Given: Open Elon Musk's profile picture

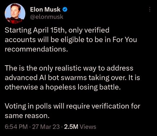Looking at the screenshot, I should pyautogui.click(x=15, y=13).
